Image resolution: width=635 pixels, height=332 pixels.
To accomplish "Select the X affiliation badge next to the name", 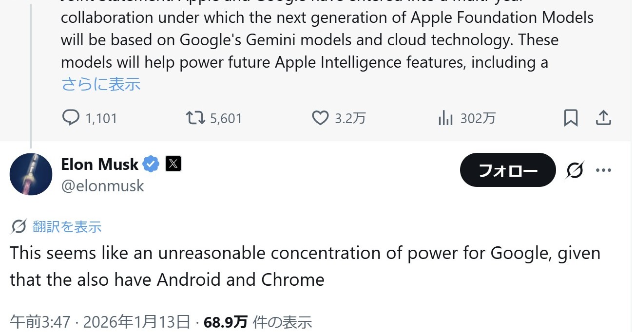I will pos(173,164).
